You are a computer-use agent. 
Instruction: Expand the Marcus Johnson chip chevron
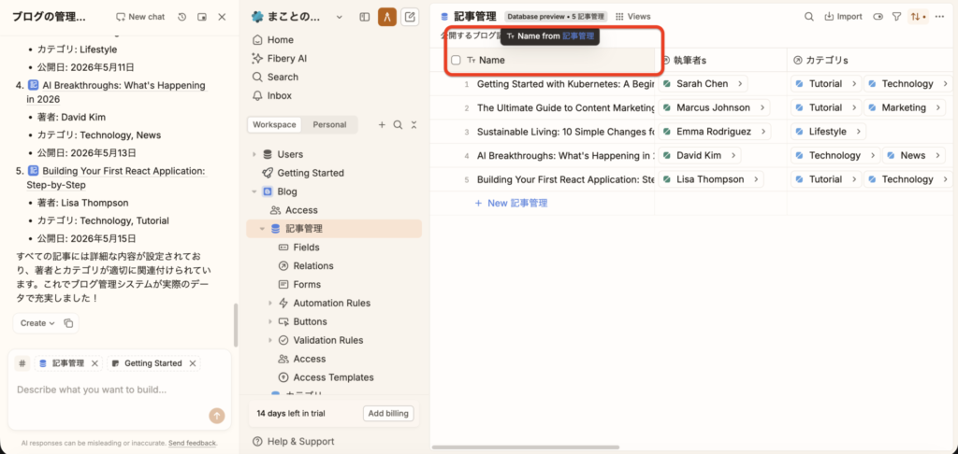click(762, 107)
